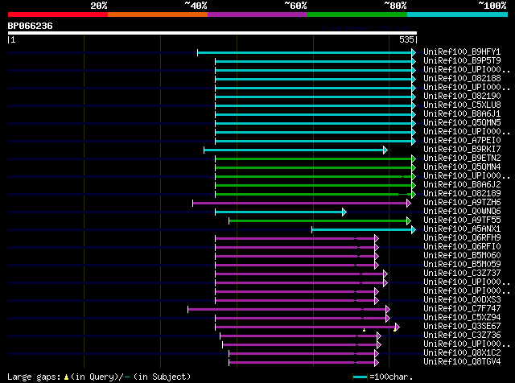
Task: Select the UniRef100_A9TZH6 label
Action: (462, 203)
